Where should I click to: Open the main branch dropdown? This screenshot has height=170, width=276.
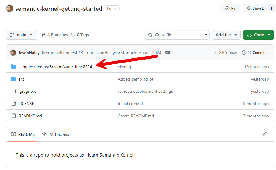pos(22,35)
